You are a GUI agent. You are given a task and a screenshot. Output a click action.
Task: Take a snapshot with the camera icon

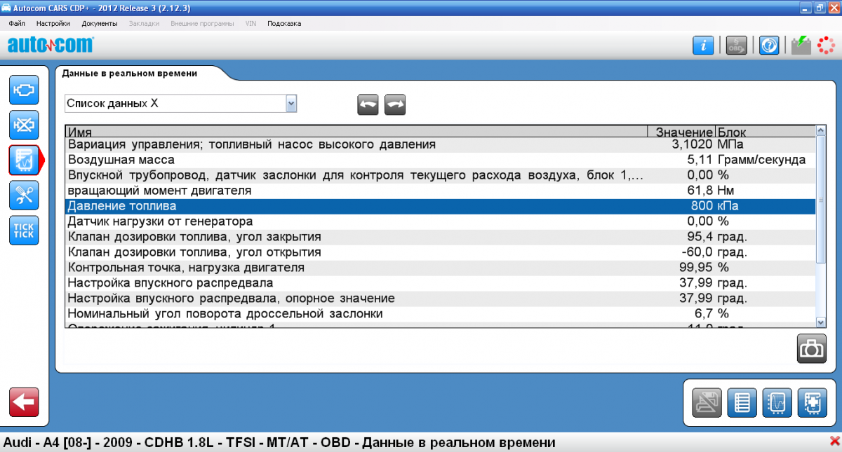point(812,348)
